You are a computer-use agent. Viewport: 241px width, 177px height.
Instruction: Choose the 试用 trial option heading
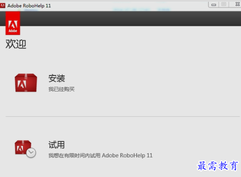(56, 145)
